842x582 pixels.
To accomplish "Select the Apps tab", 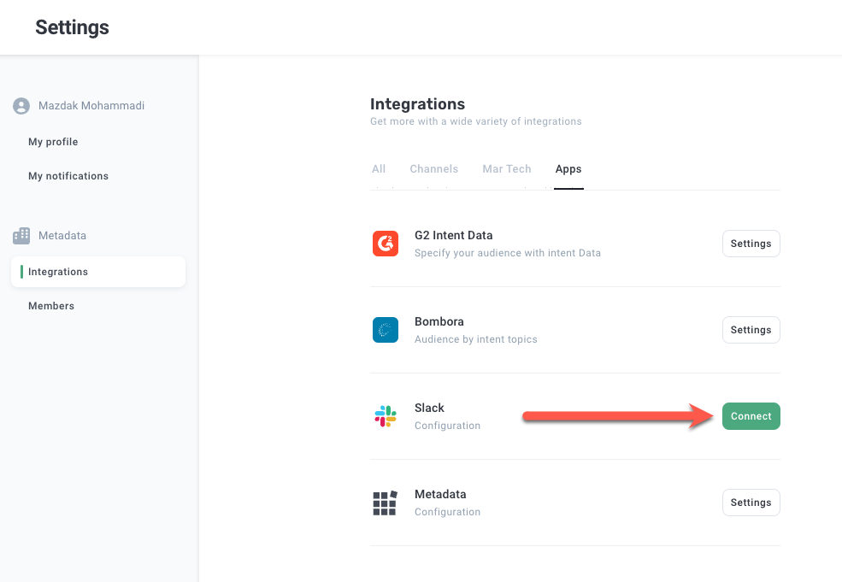I will (x=568, y=169).
